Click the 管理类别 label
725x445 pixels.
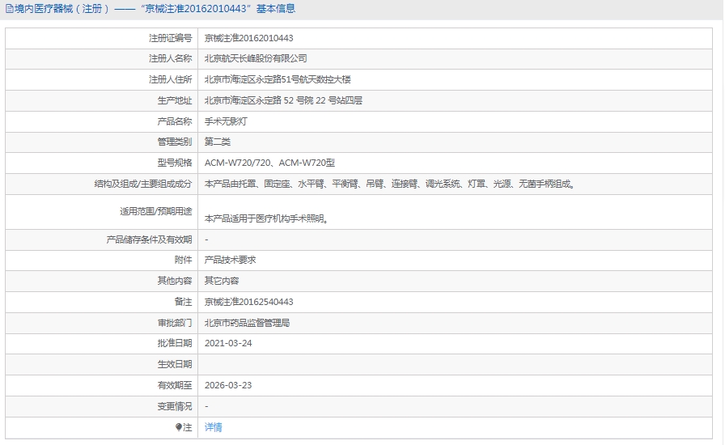click(174, 142)
